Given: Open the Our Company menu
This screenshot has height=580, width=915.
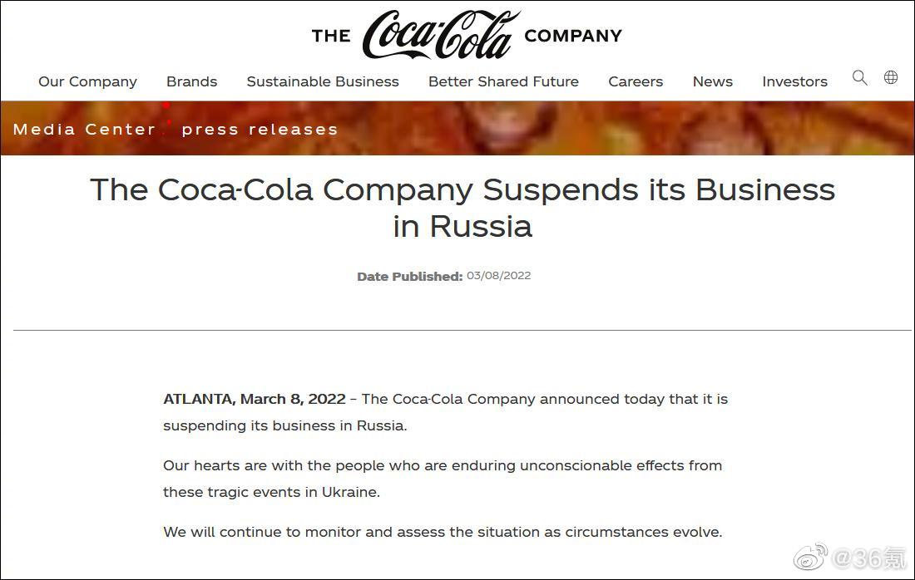Looking at the screenshot, I should [x=87, y=81].
